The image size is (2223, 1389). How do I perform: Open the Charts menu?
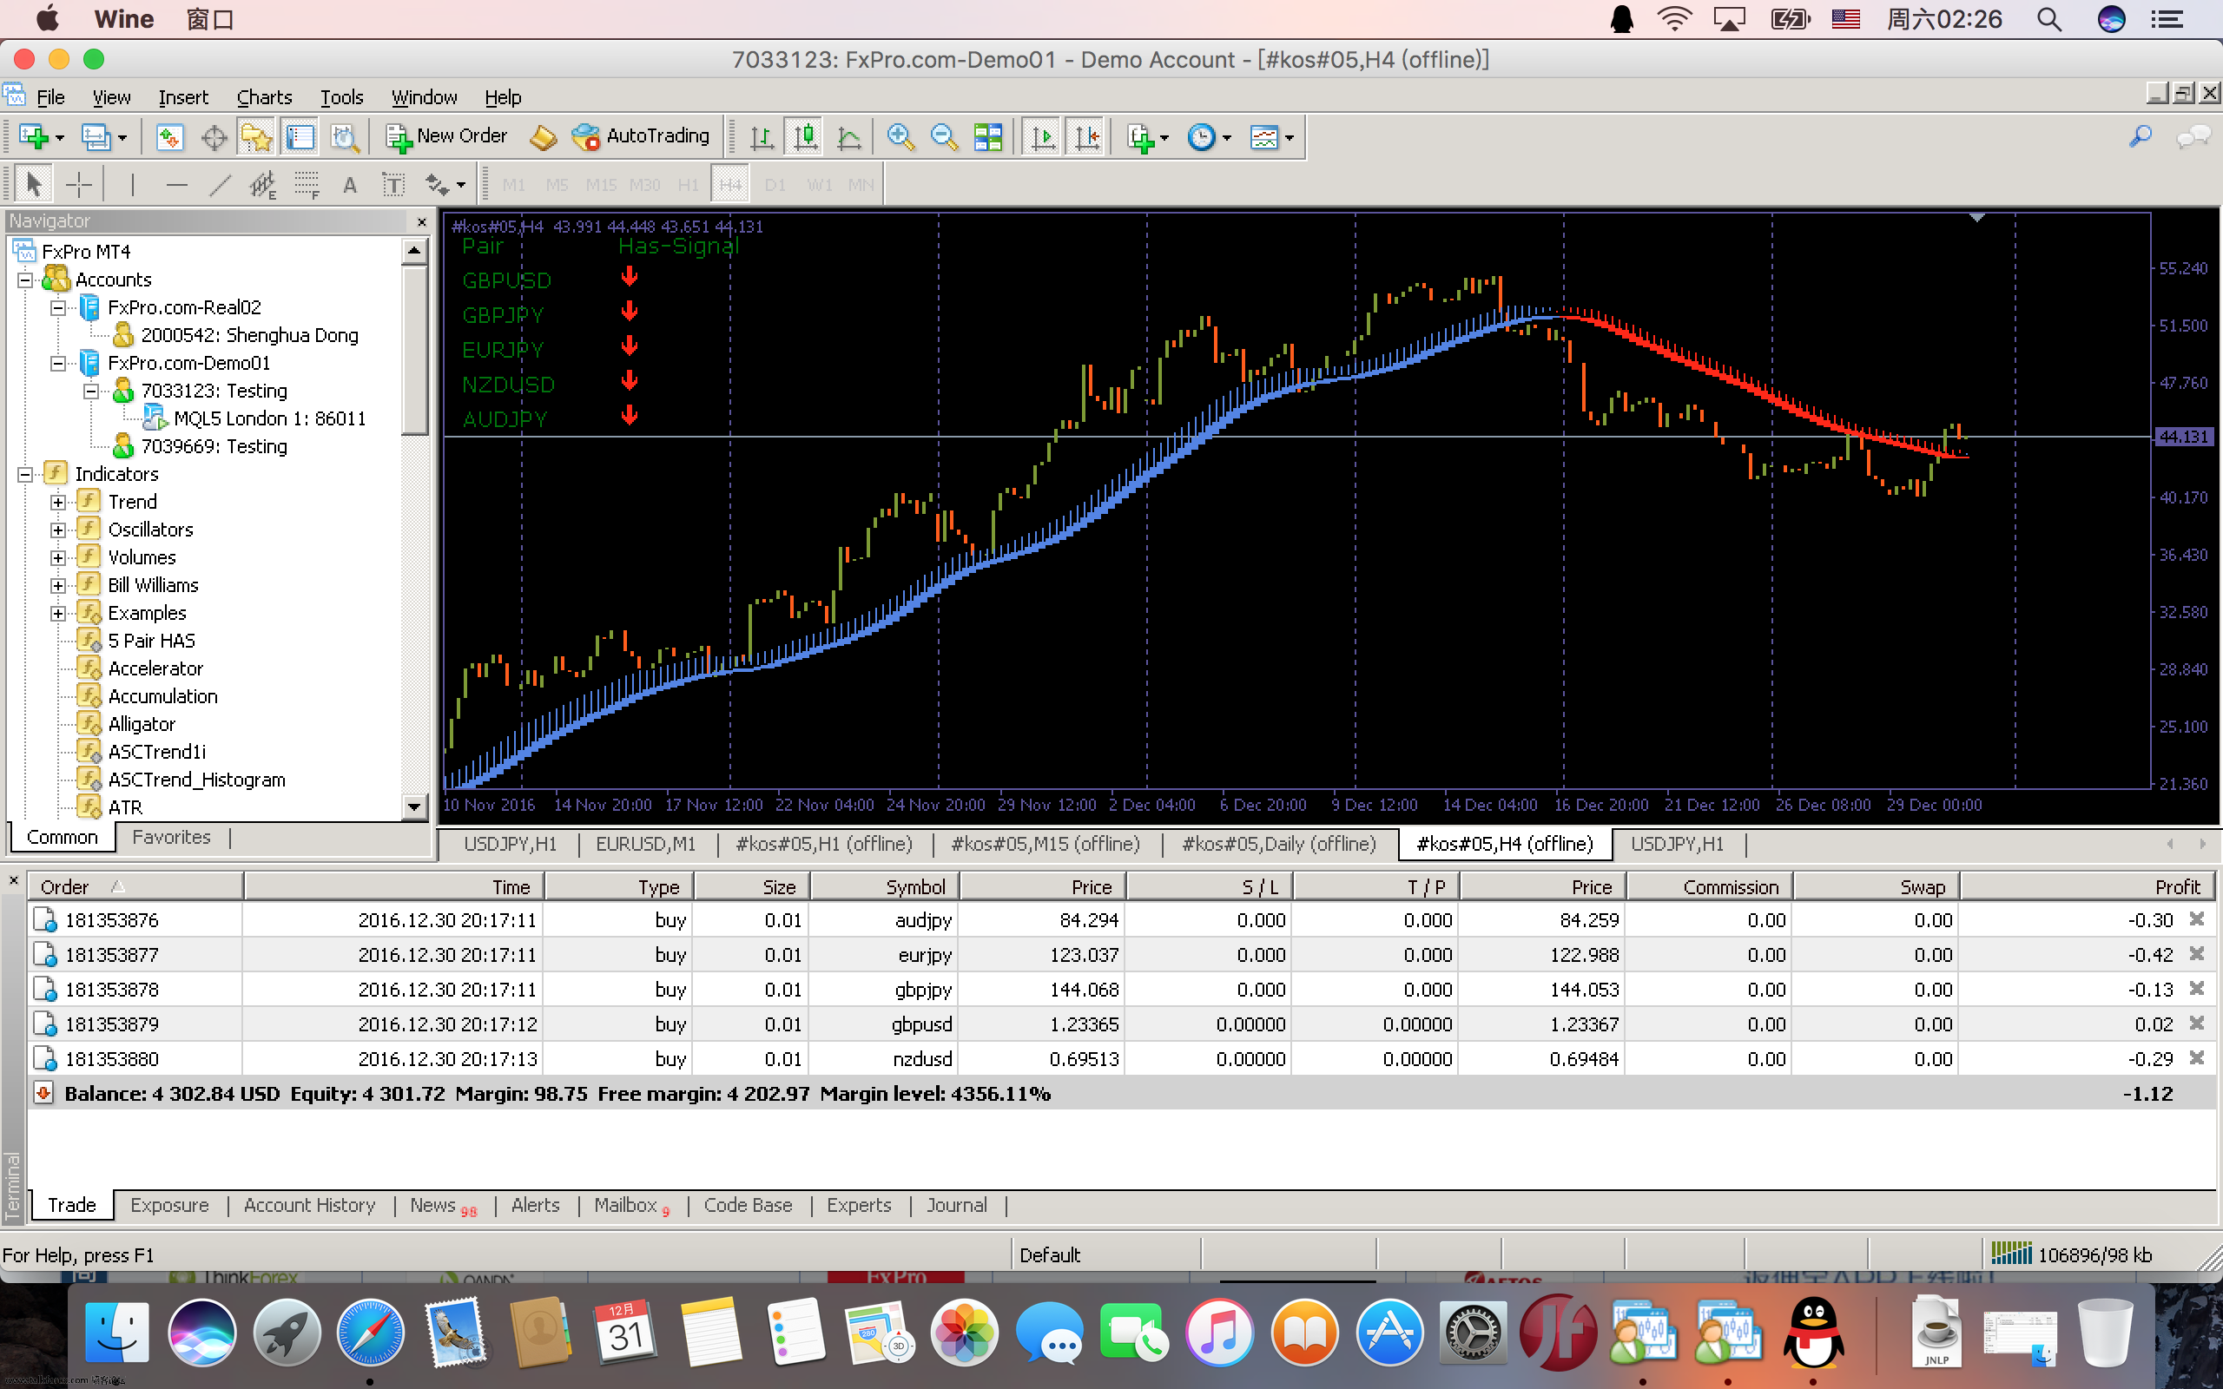point(265,97)
